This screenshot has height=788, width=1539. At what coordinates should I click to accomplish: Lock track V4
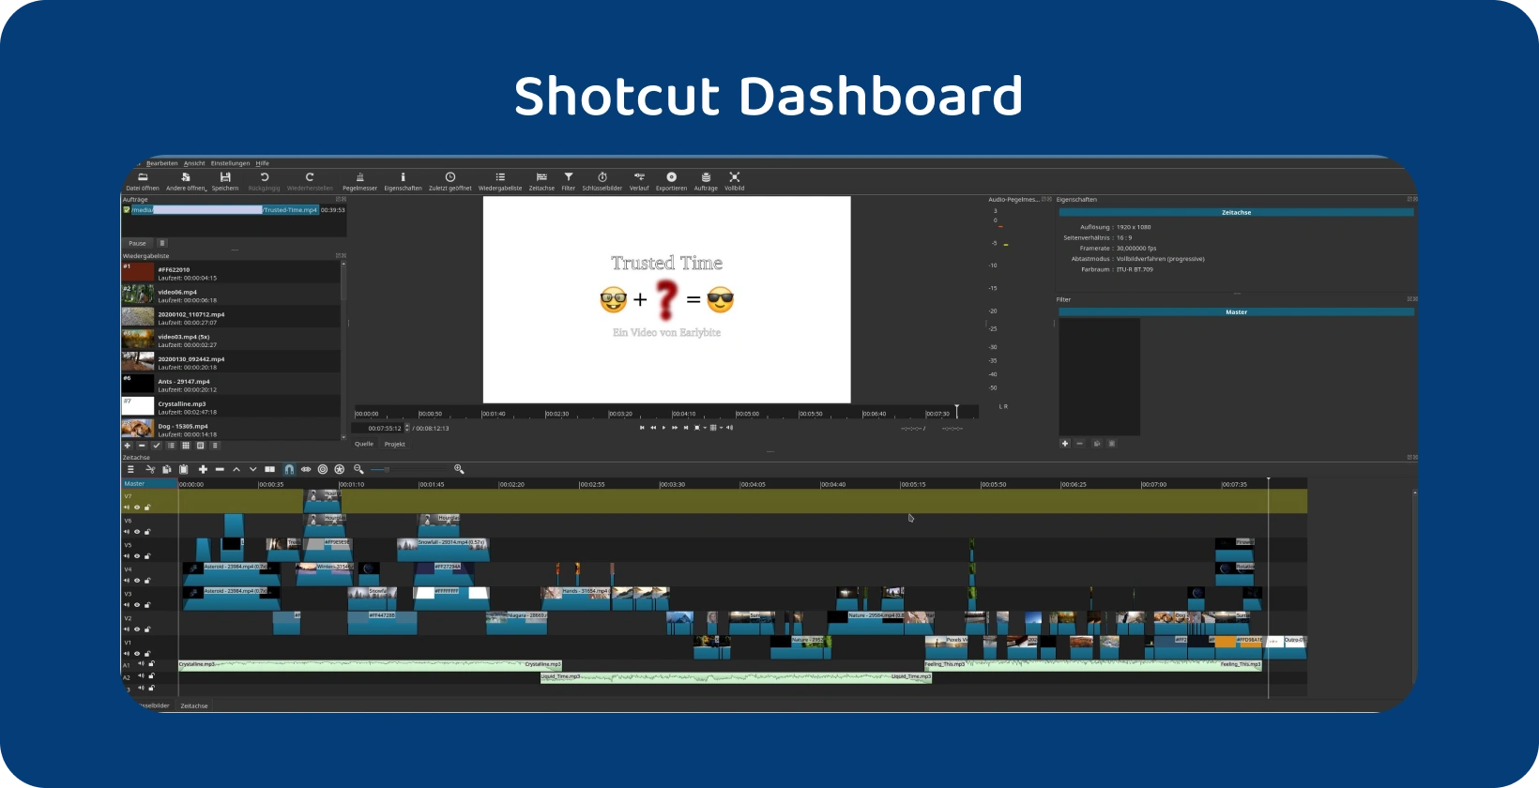pos(147,581)
